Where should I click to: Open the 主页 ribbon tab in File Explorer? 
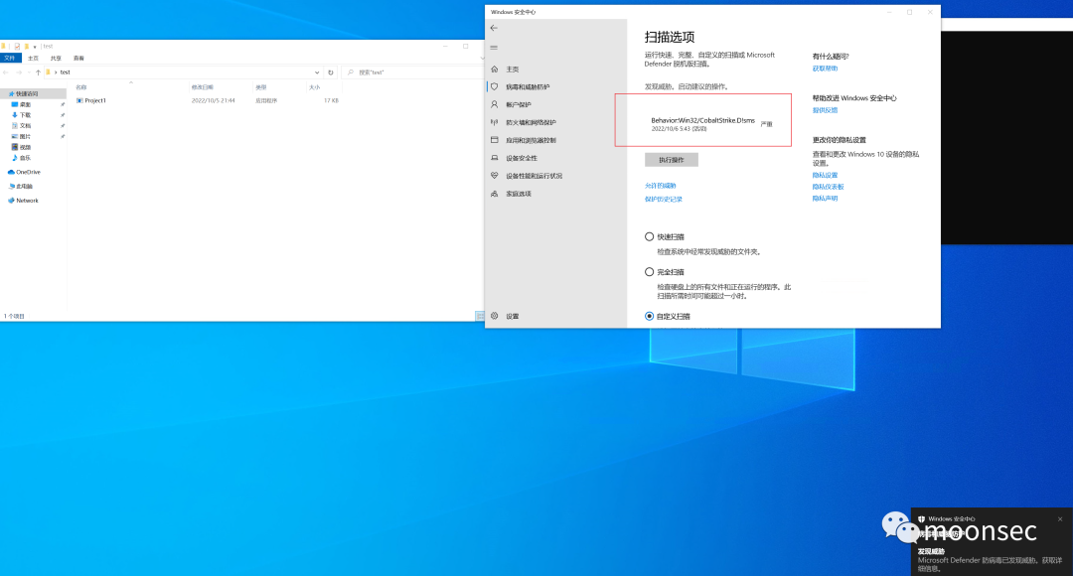33,59
